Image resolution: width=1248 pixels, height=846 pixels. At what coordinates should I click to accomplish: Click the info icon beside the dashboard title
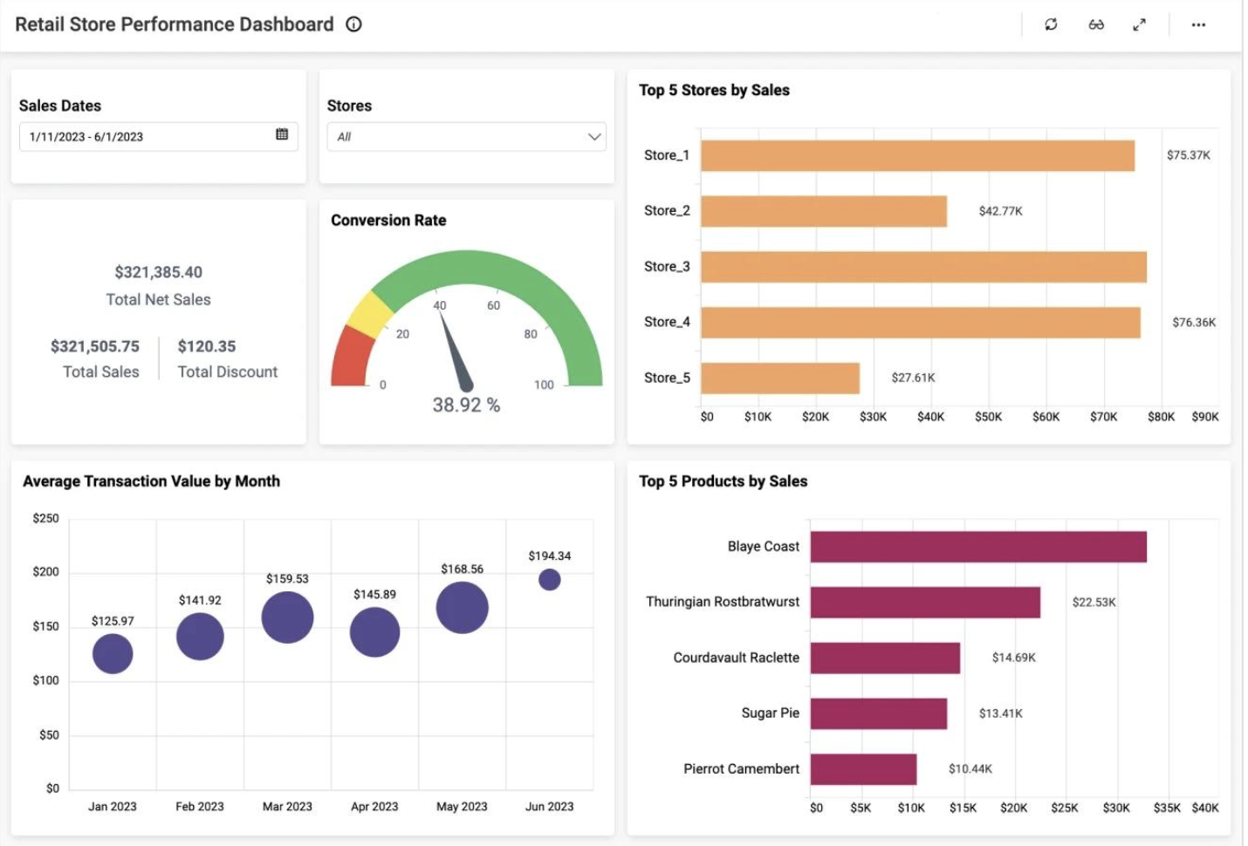[x=353, y=24]
